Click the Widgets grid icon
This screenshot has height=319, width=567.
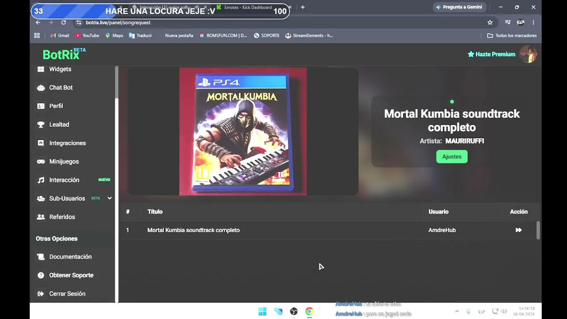(41, 69)
